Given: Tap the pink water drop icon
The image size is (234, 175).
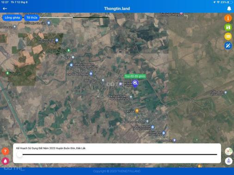Looking at the screenshot, I should click(x=5, y=161).
